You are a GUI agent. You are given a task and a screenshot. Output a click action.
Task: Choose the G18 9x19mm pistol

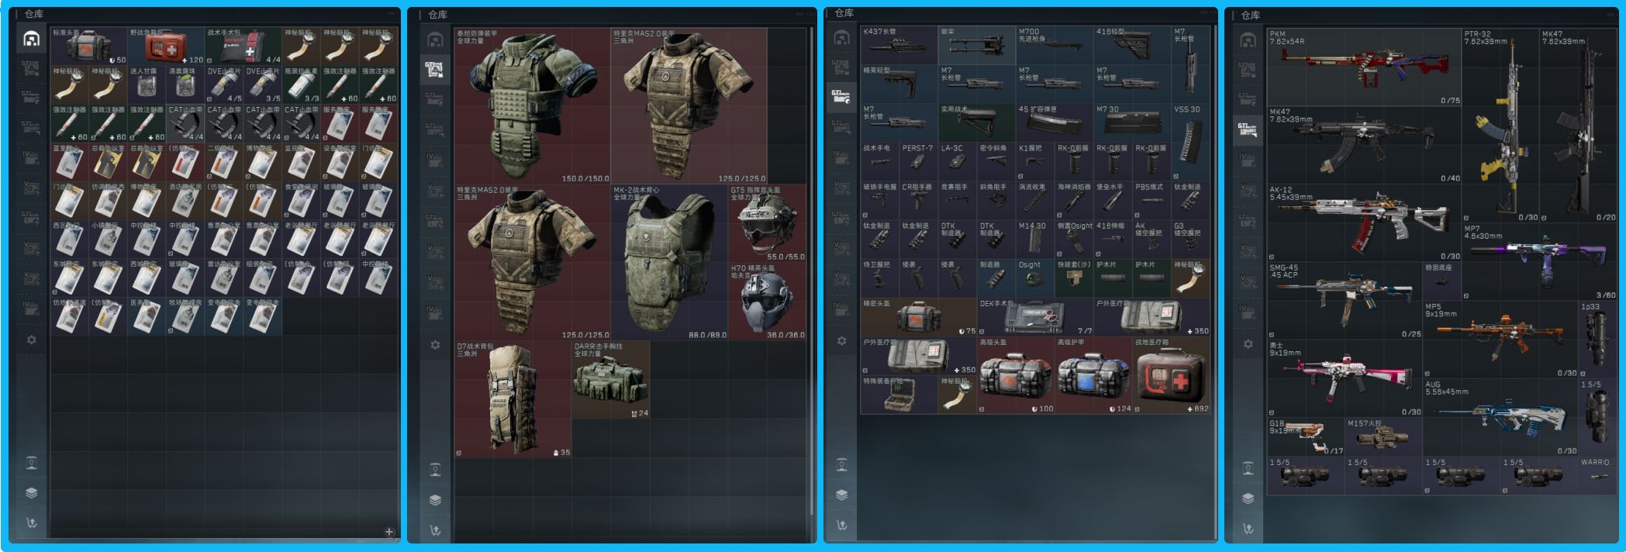1305,436
